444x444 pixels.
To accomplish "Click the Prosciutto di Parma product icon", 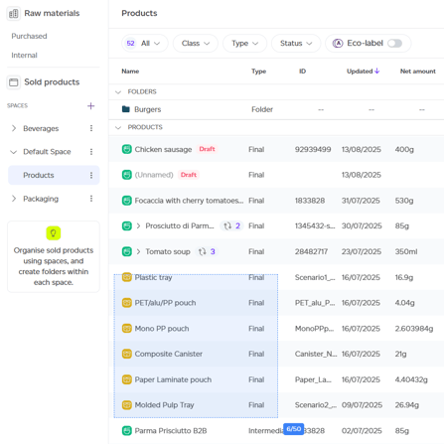I will point(127,225).
